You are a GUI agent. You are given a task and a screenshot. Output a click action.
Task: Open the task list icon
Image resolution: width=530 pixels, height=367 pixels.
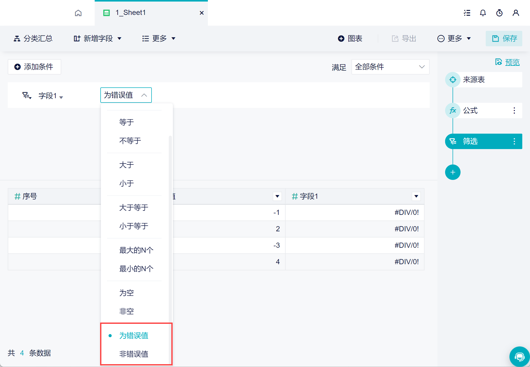[x=467, y=13]
